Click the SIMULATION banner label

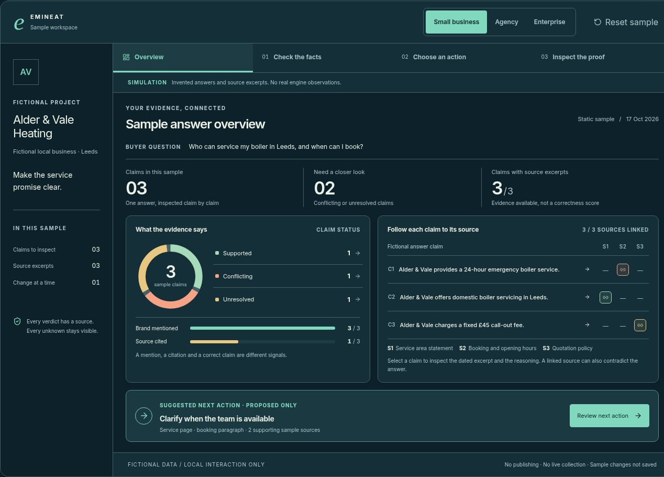(147, 82)
